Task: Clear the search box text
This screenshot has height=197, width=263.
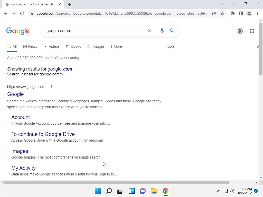Action: point(149,31)
